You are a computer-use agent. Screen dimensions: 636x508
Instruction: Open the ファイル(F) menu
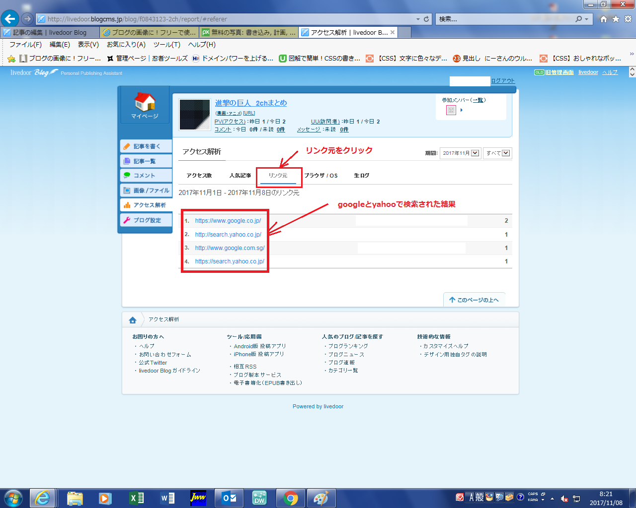click(26, 45)
